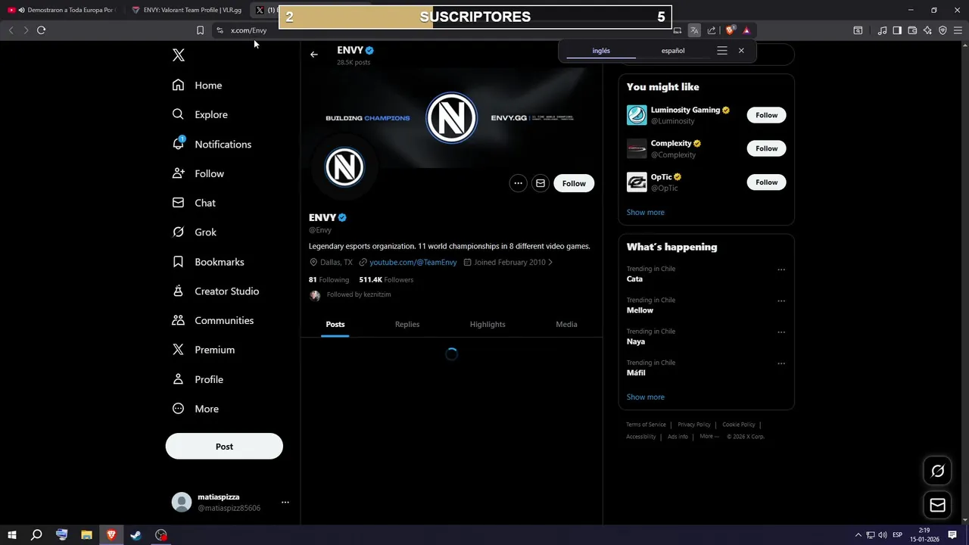The width and height of the screenshot is (969, 545).
Task: Open Steam from the taskbar
Action: coord(136,535)
